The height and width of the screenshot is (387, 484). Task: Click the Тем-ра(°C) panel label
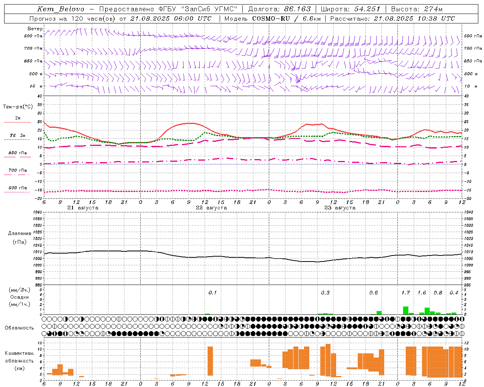(18, 107)
